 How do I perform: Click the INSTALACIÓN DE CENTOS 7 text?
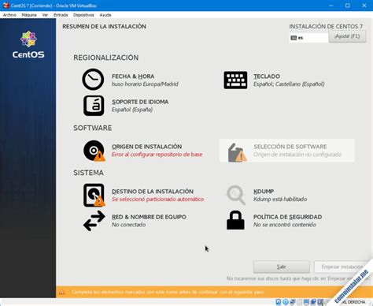pyautogui.click(x=326, y=26)
